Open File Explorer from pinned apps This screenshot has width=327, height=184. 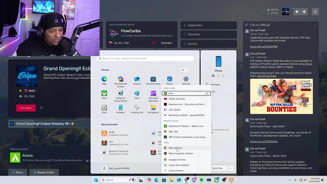click(153, 109)
